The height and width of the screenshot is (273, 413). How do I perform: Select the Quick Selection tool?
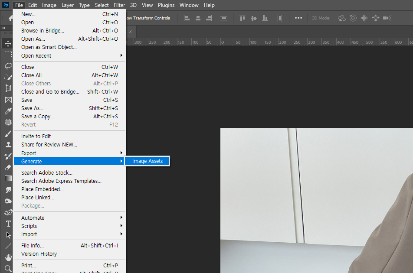pos(8,77)
